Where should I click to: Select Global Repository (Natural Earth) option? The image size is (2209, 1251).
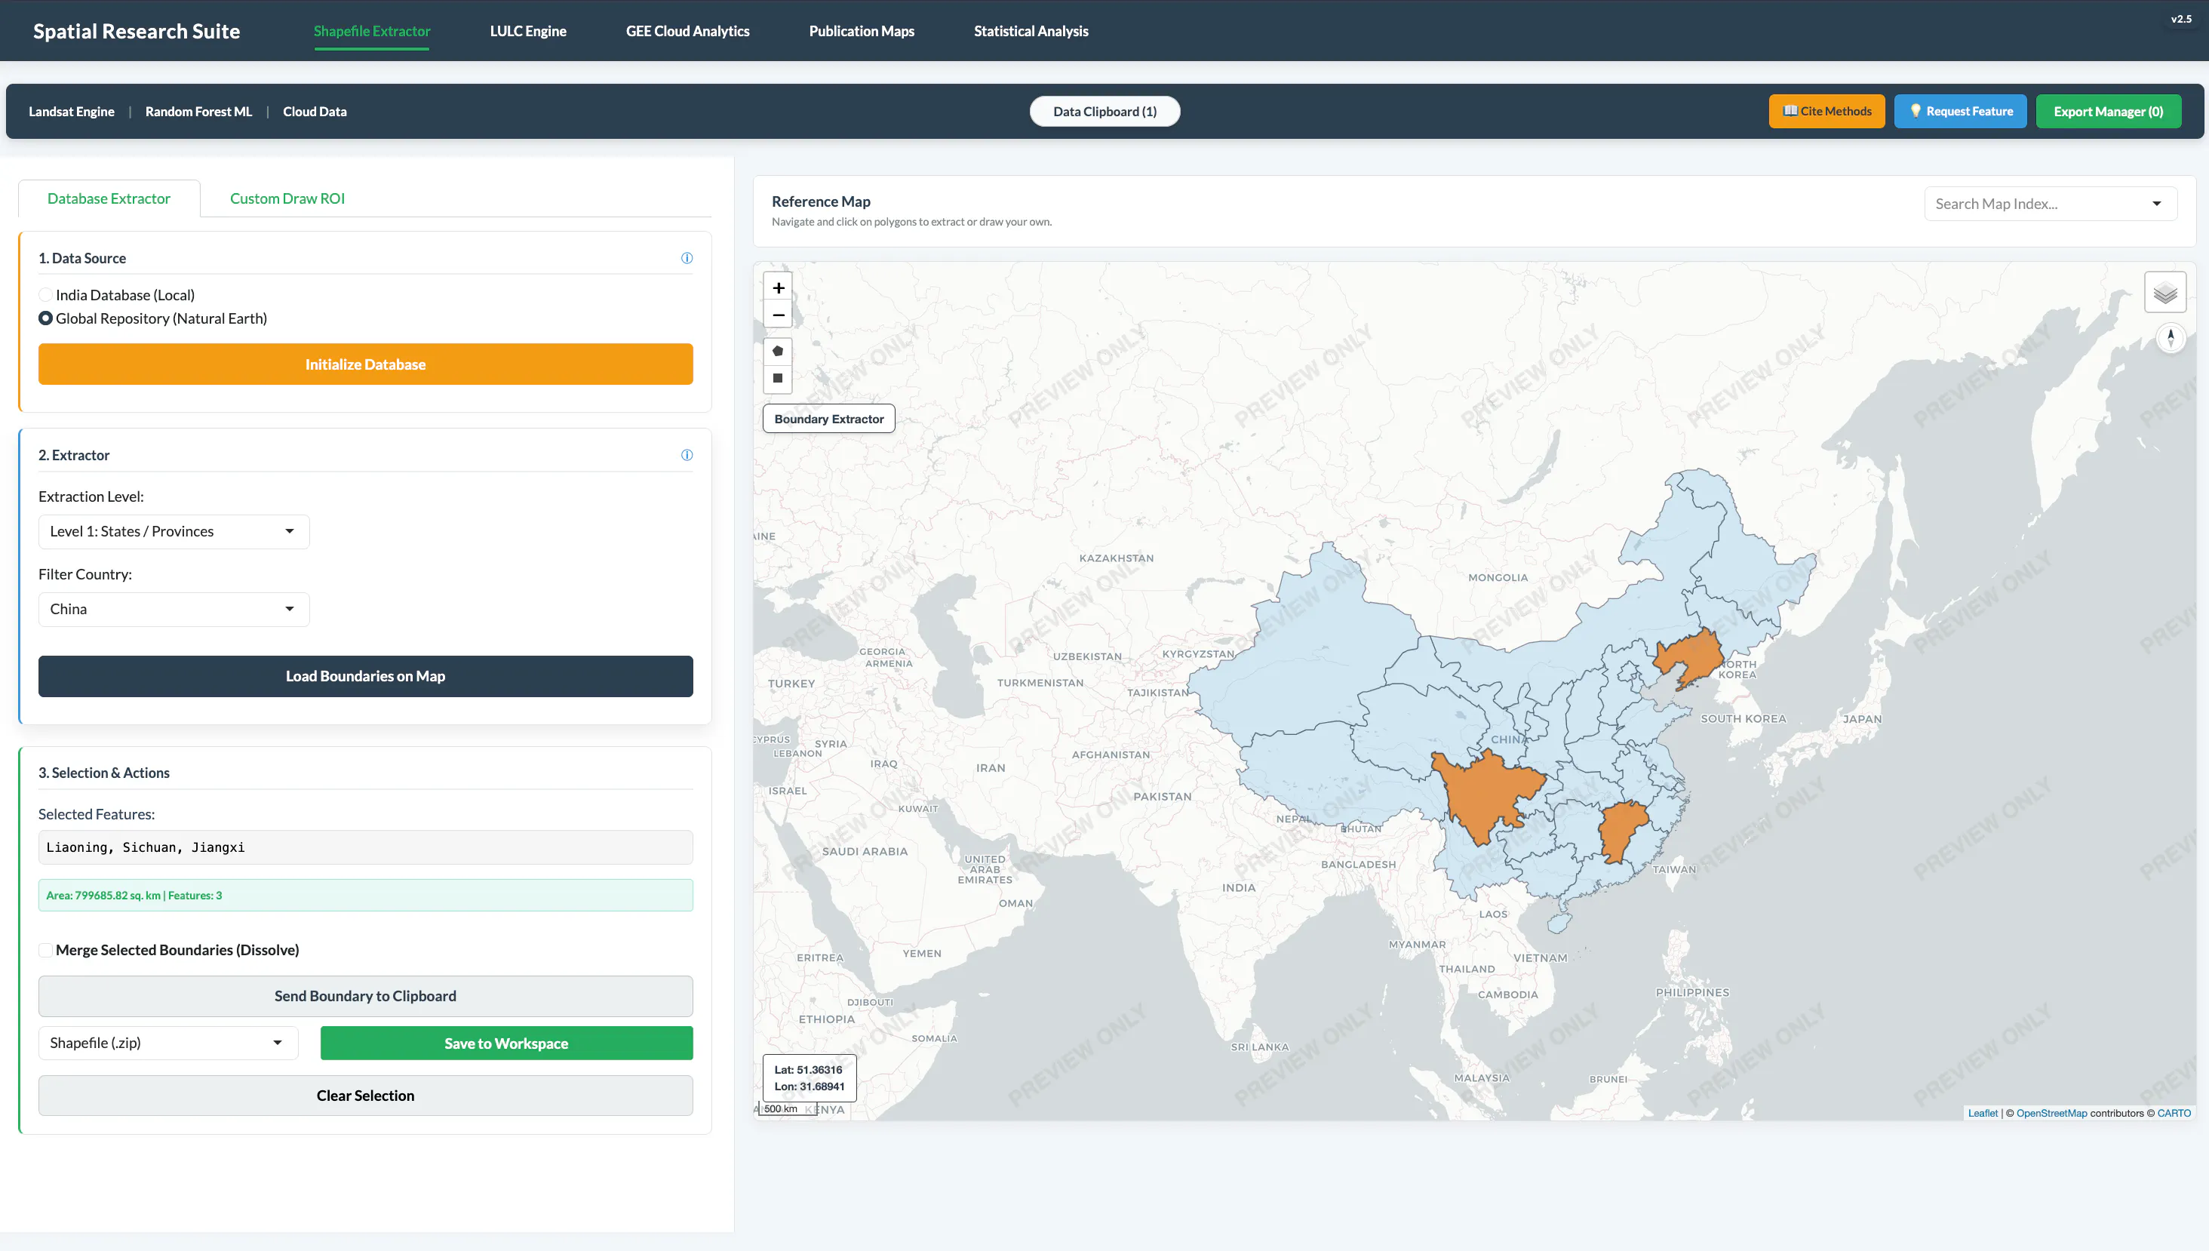pos(45,318)
